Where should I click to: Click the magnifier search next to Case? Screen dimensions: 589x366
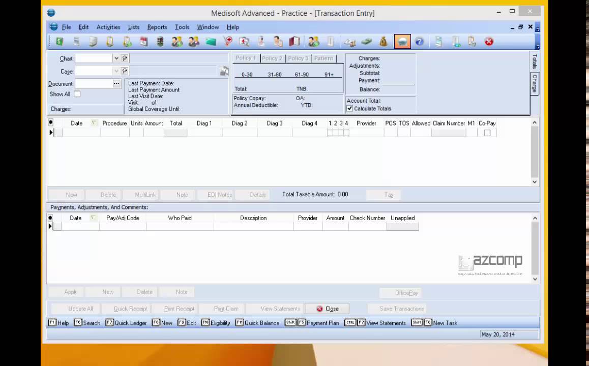click(x=125, y=71)
